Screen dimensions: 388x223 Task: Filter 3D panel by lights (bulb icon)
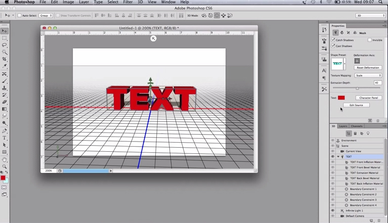(x=368, y=133)
